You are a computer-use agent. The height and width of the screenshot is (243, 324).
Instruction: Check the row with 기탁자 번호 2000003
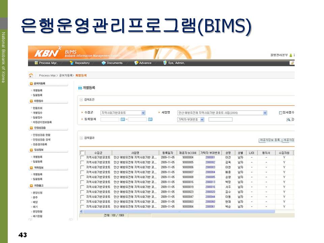[82, 167]
